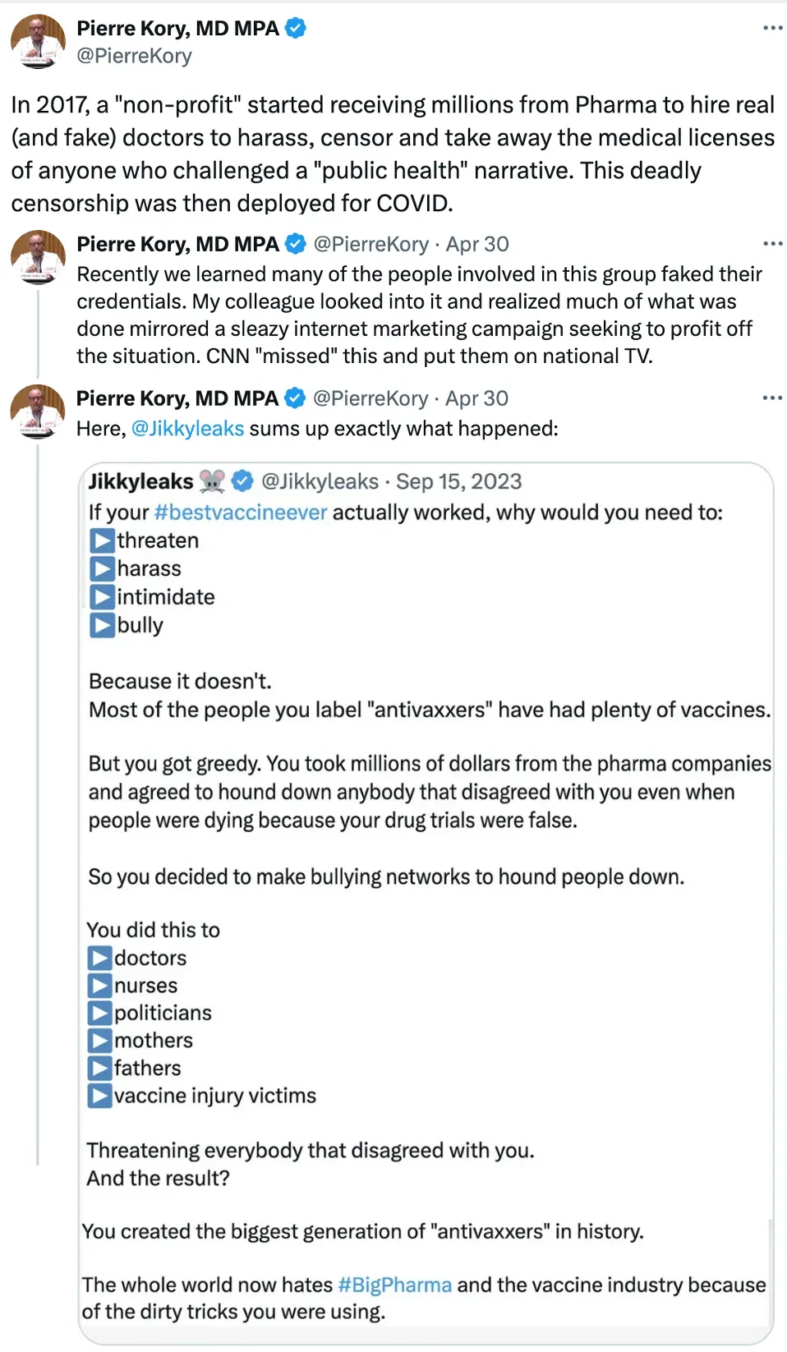Open quoted tweet at "Because it doesn't" text

(180, 682)
